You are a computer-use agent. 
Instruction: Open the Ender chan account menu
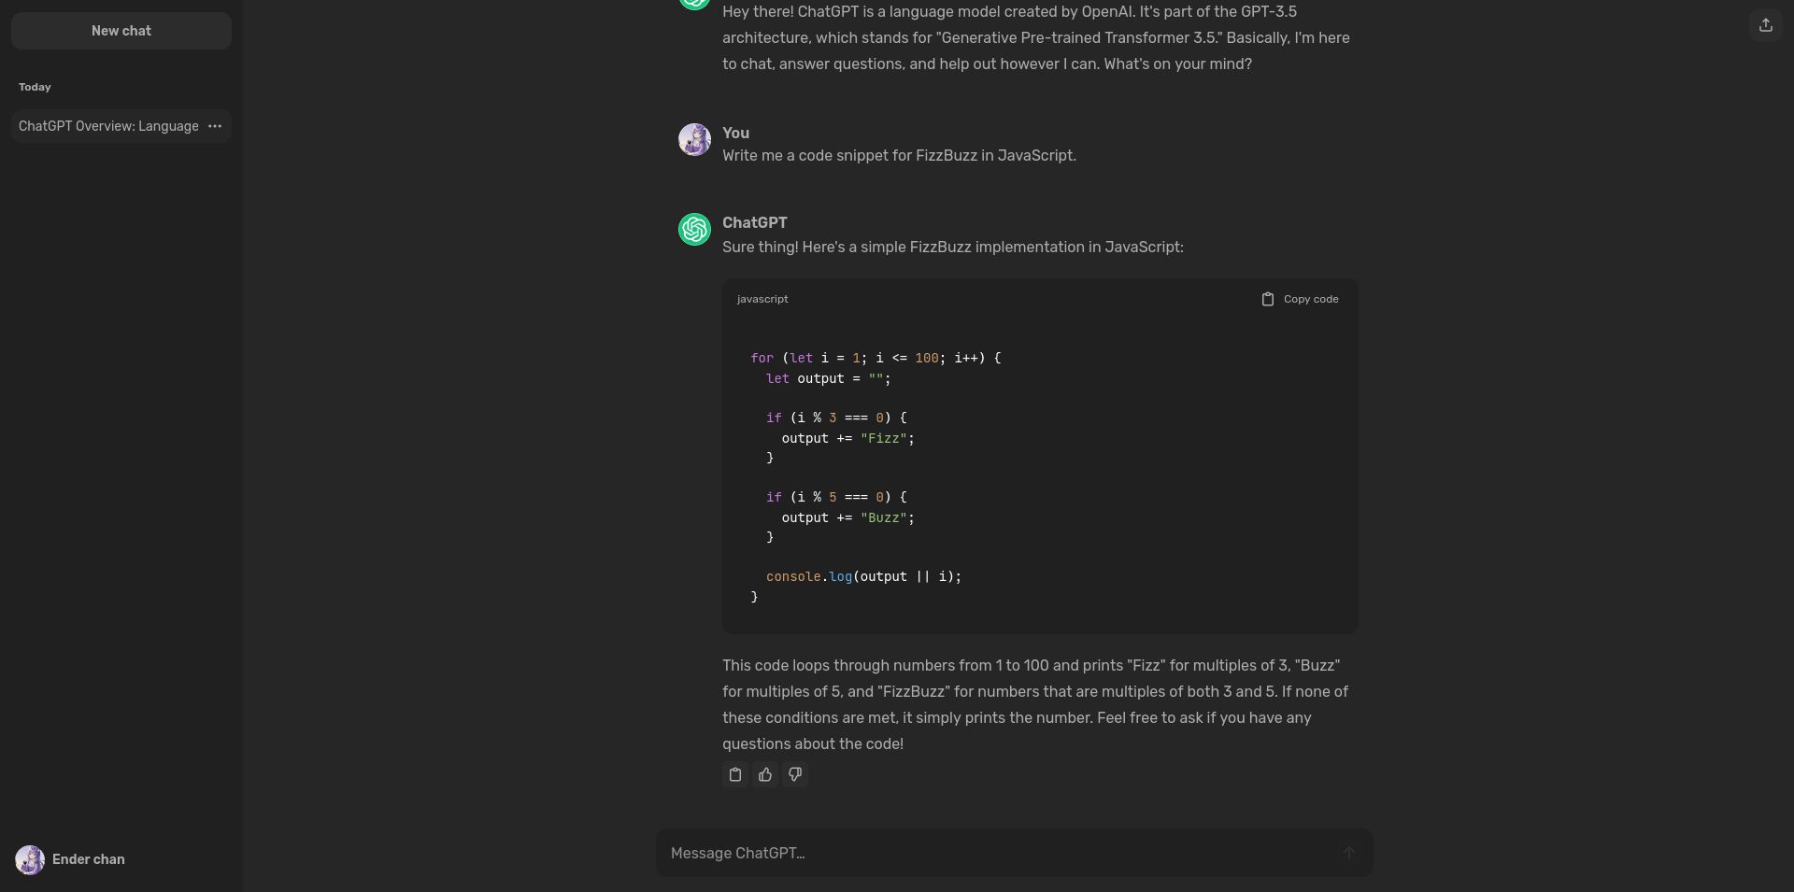tap(121, 859)
